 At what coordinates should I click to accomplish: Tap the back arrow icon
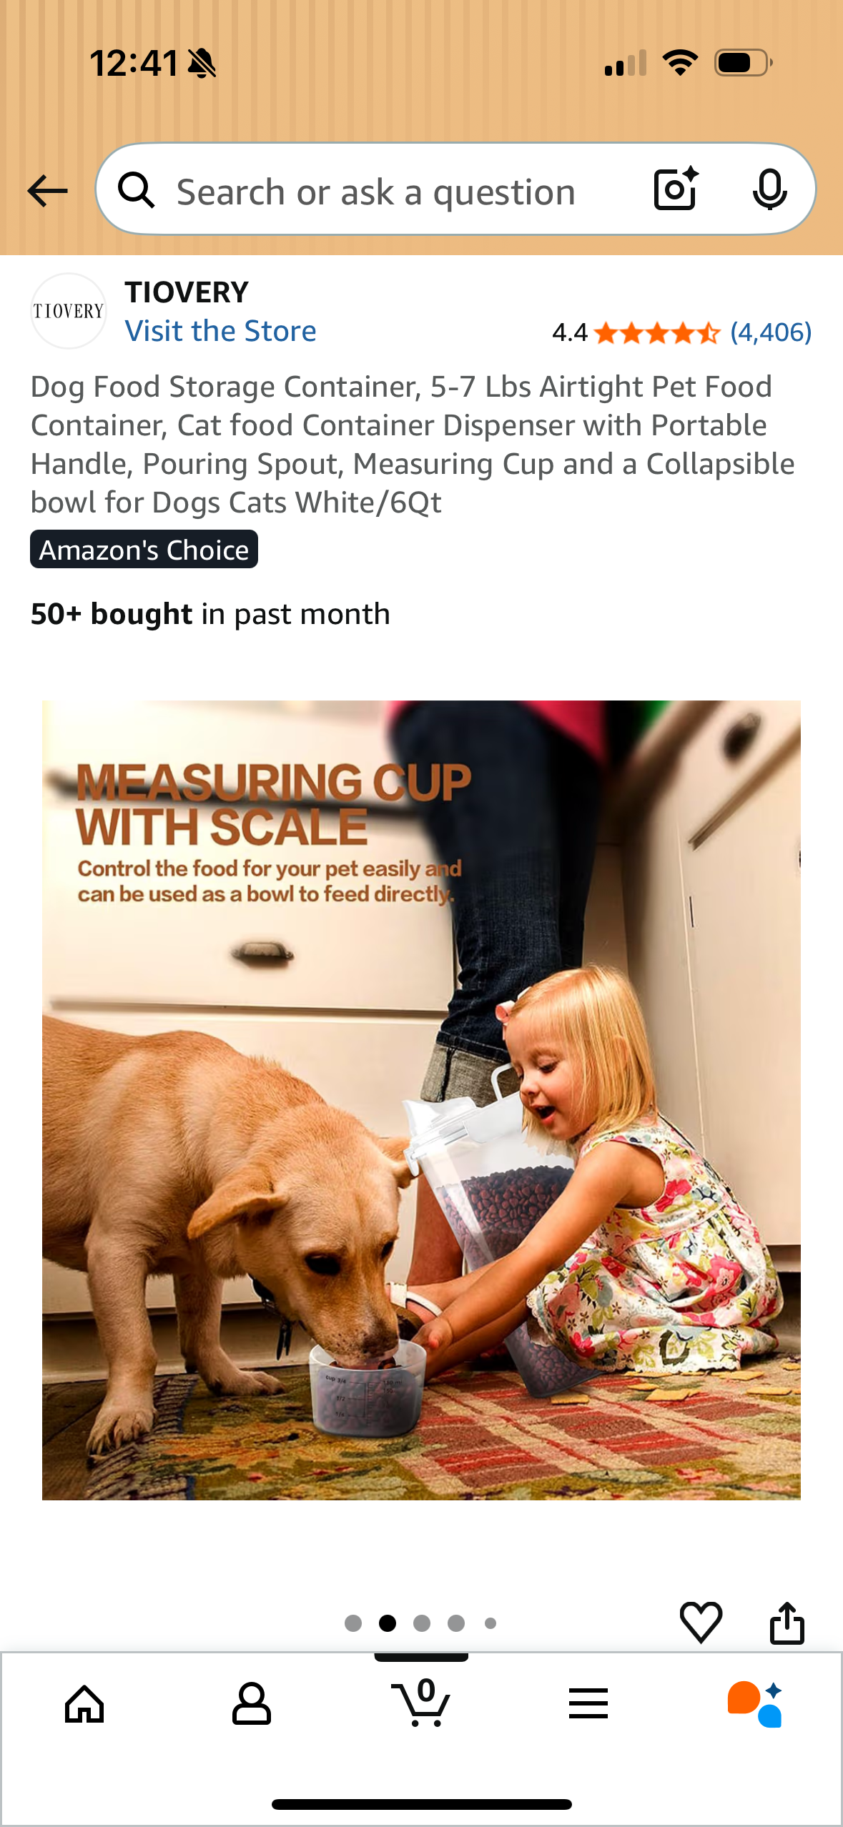[47, 191]
